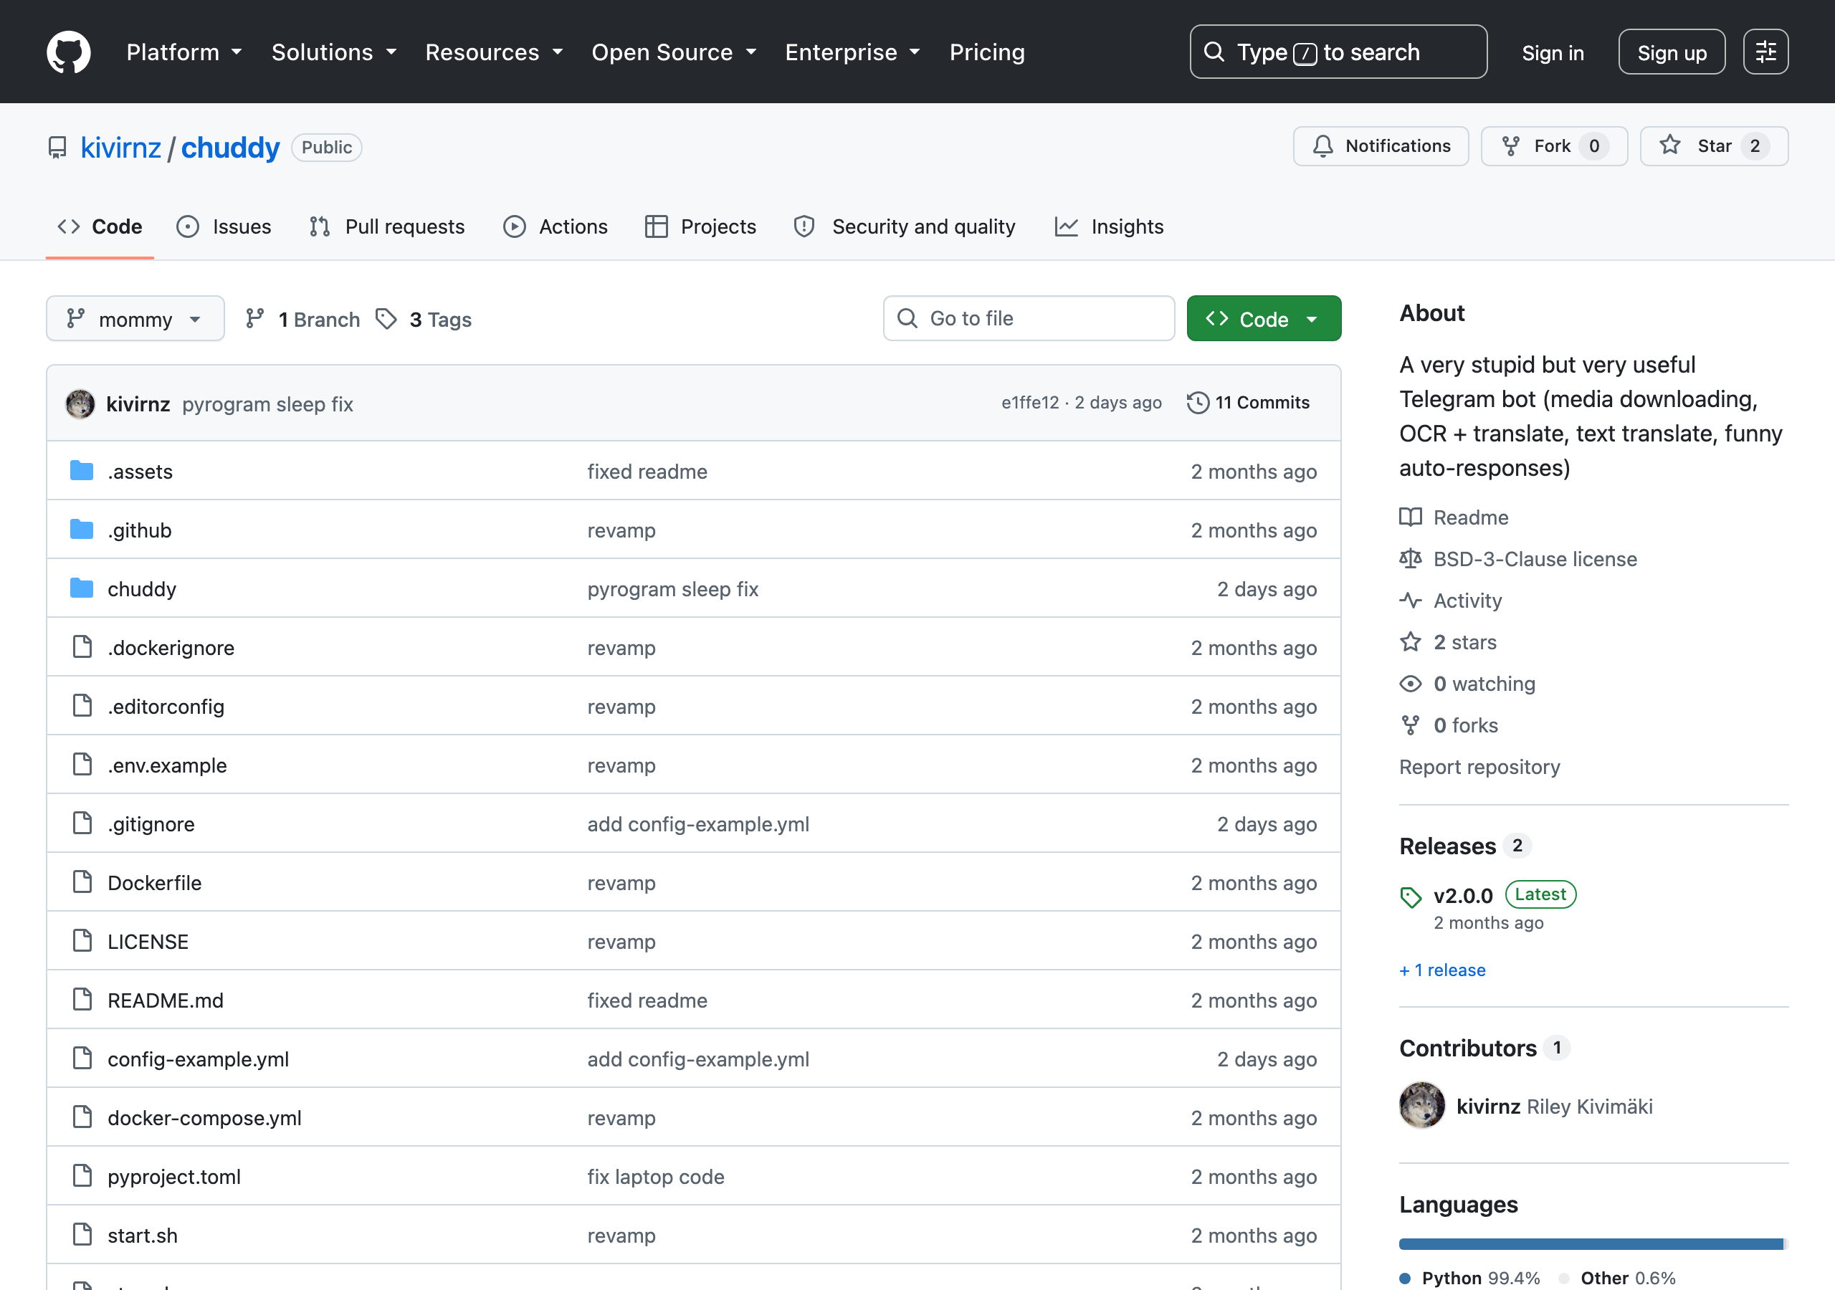Expand the Platform menu
This screenshot has height=1290, width=1835.
[183, 52]
